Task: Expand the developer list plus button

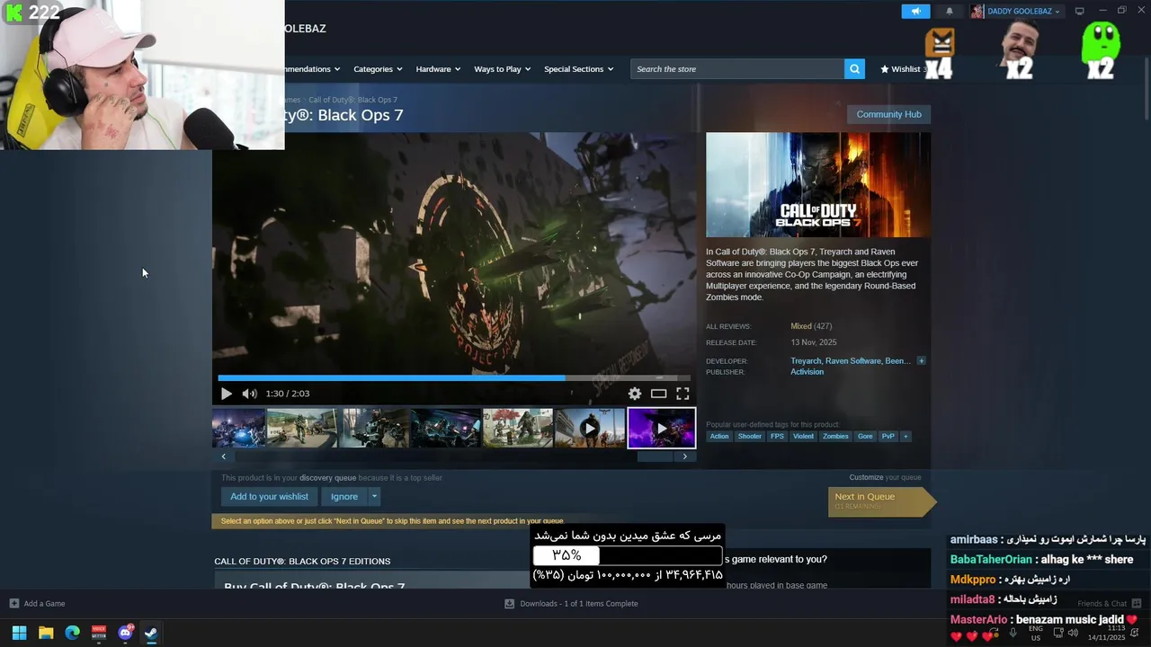Action: pyautogui.click(x=921, y=361)
